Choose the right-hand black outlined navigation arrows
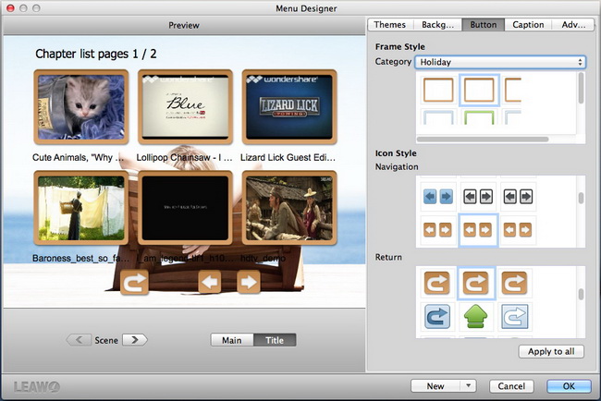601x401 pixels. (x=518, y=197)
